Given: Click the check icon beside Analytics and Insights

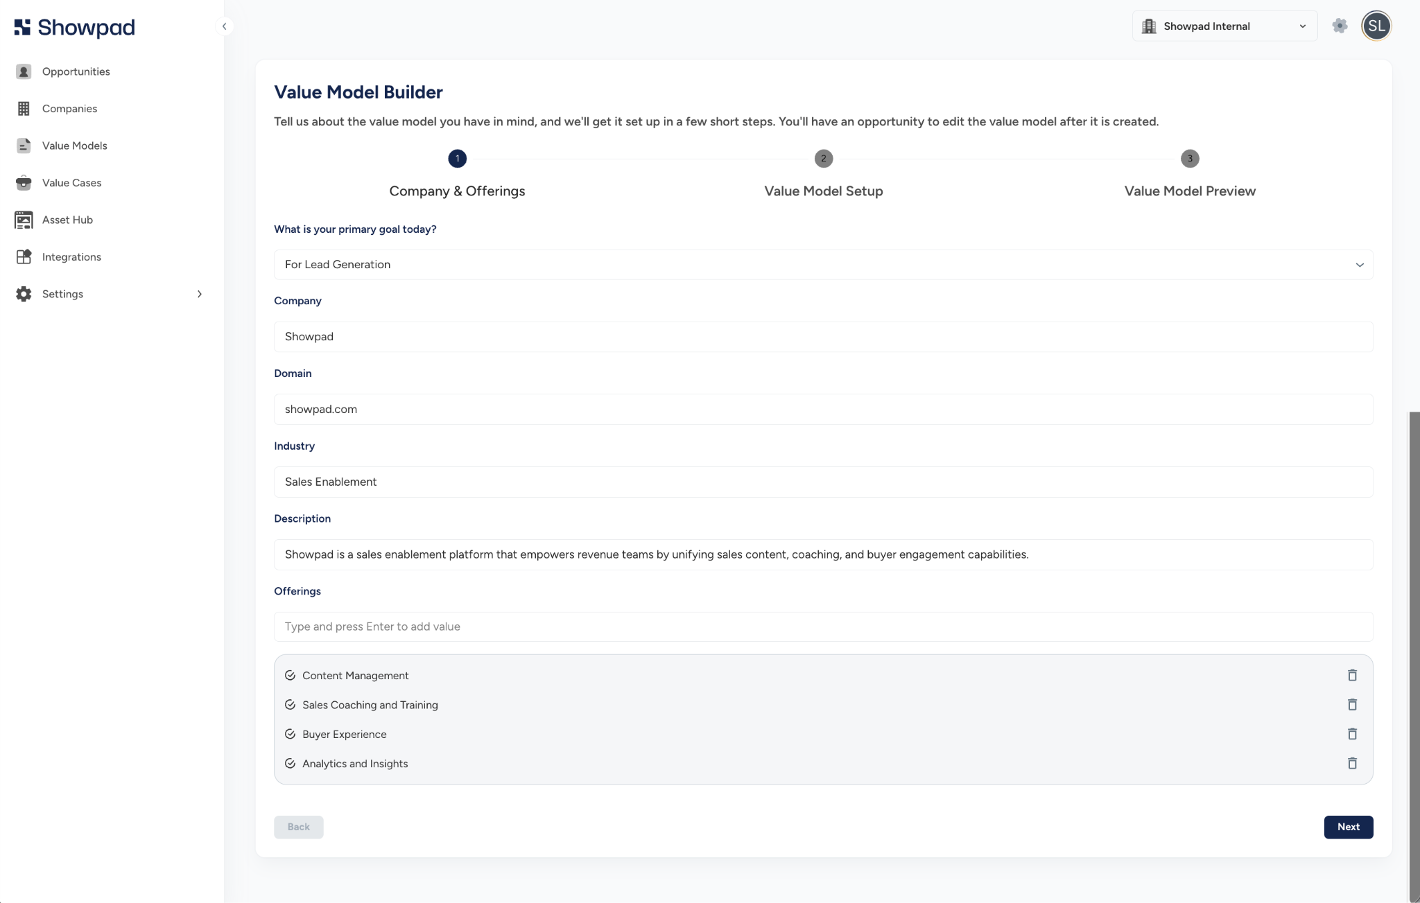Looking at the screenshot, I should pyautogui.click(x=290, y=764).
